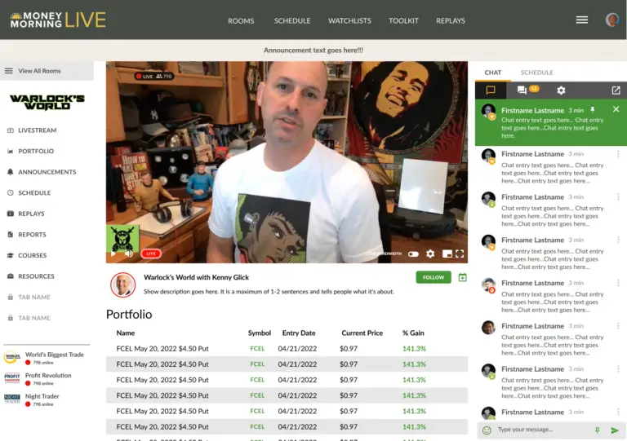627x441 pixels.
Task: Open WATCHLISTS in top navigation
Action: [349, 20]
